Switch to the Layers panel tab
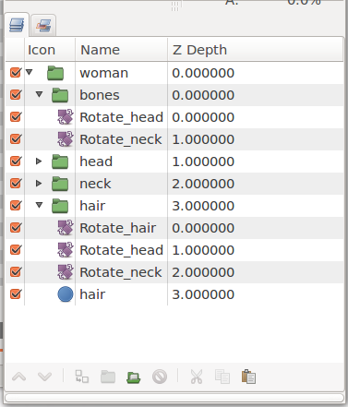Image resolution: width=348 pixels, height=407 pixels. [x=17, y=25]
